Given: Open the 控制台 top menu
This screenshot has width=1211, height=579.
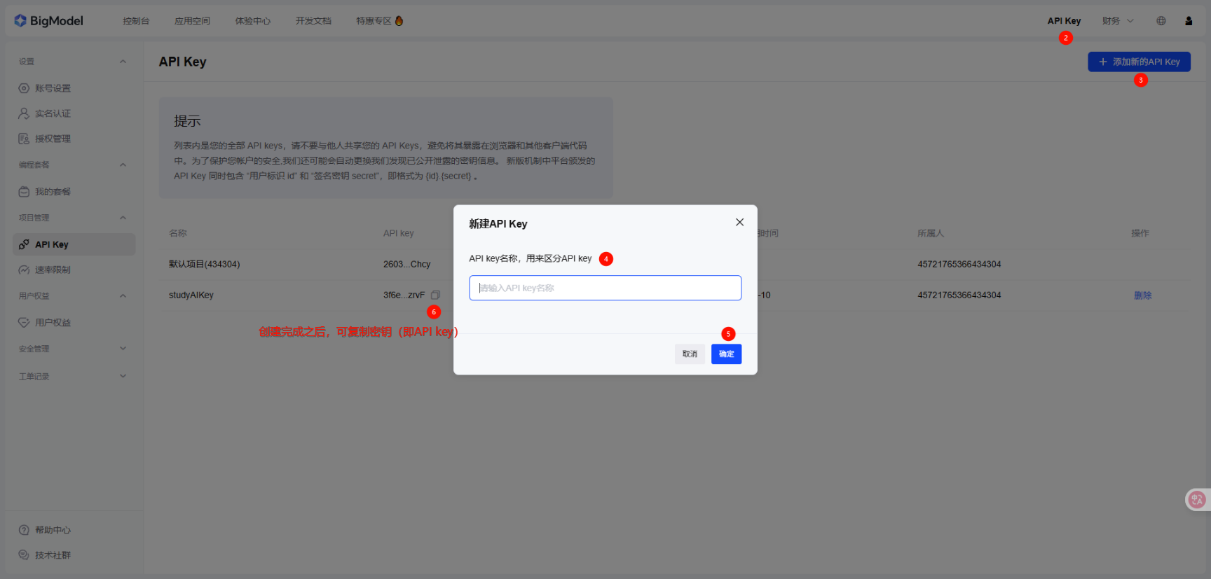Looking at the screenshot, I should click(136, 21).
